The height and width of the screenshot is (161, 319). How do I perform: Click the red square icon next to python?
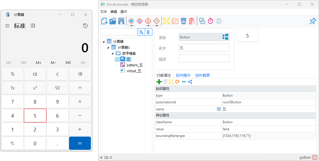[x=315, y=158]
